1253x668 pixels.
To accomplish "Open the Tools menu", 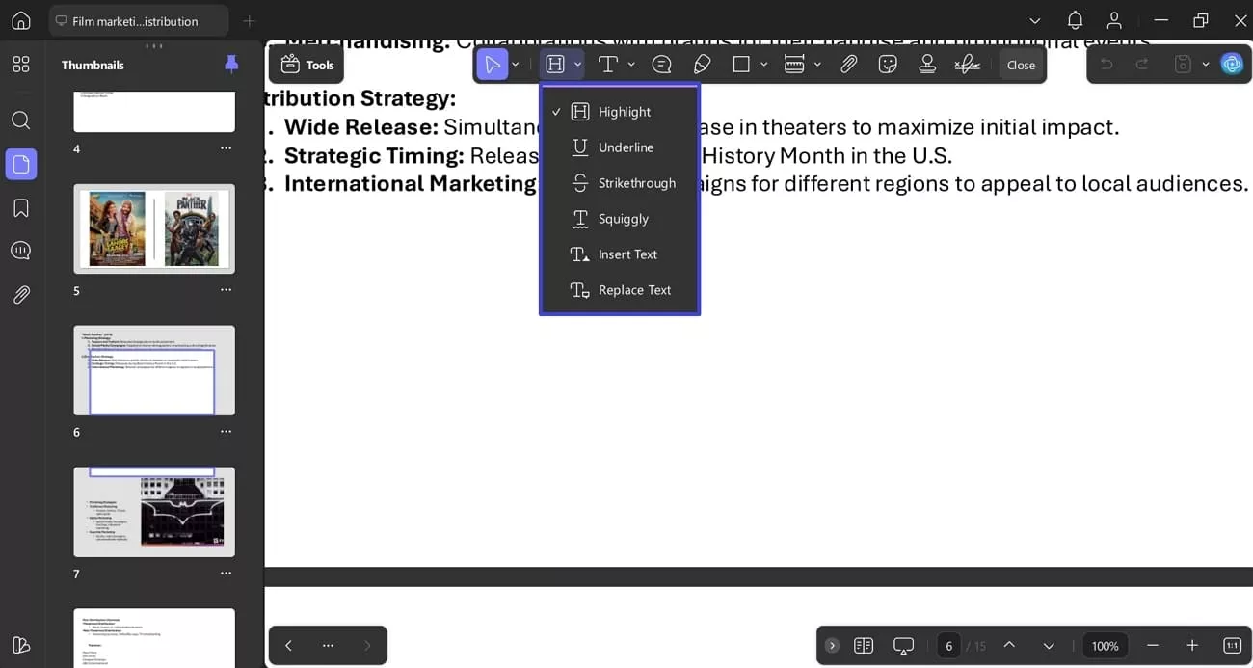I will click(x=307, y=64).
